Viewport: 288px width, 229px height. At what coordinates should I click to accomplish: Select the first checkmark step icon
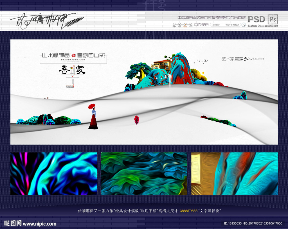click(174, 24)
